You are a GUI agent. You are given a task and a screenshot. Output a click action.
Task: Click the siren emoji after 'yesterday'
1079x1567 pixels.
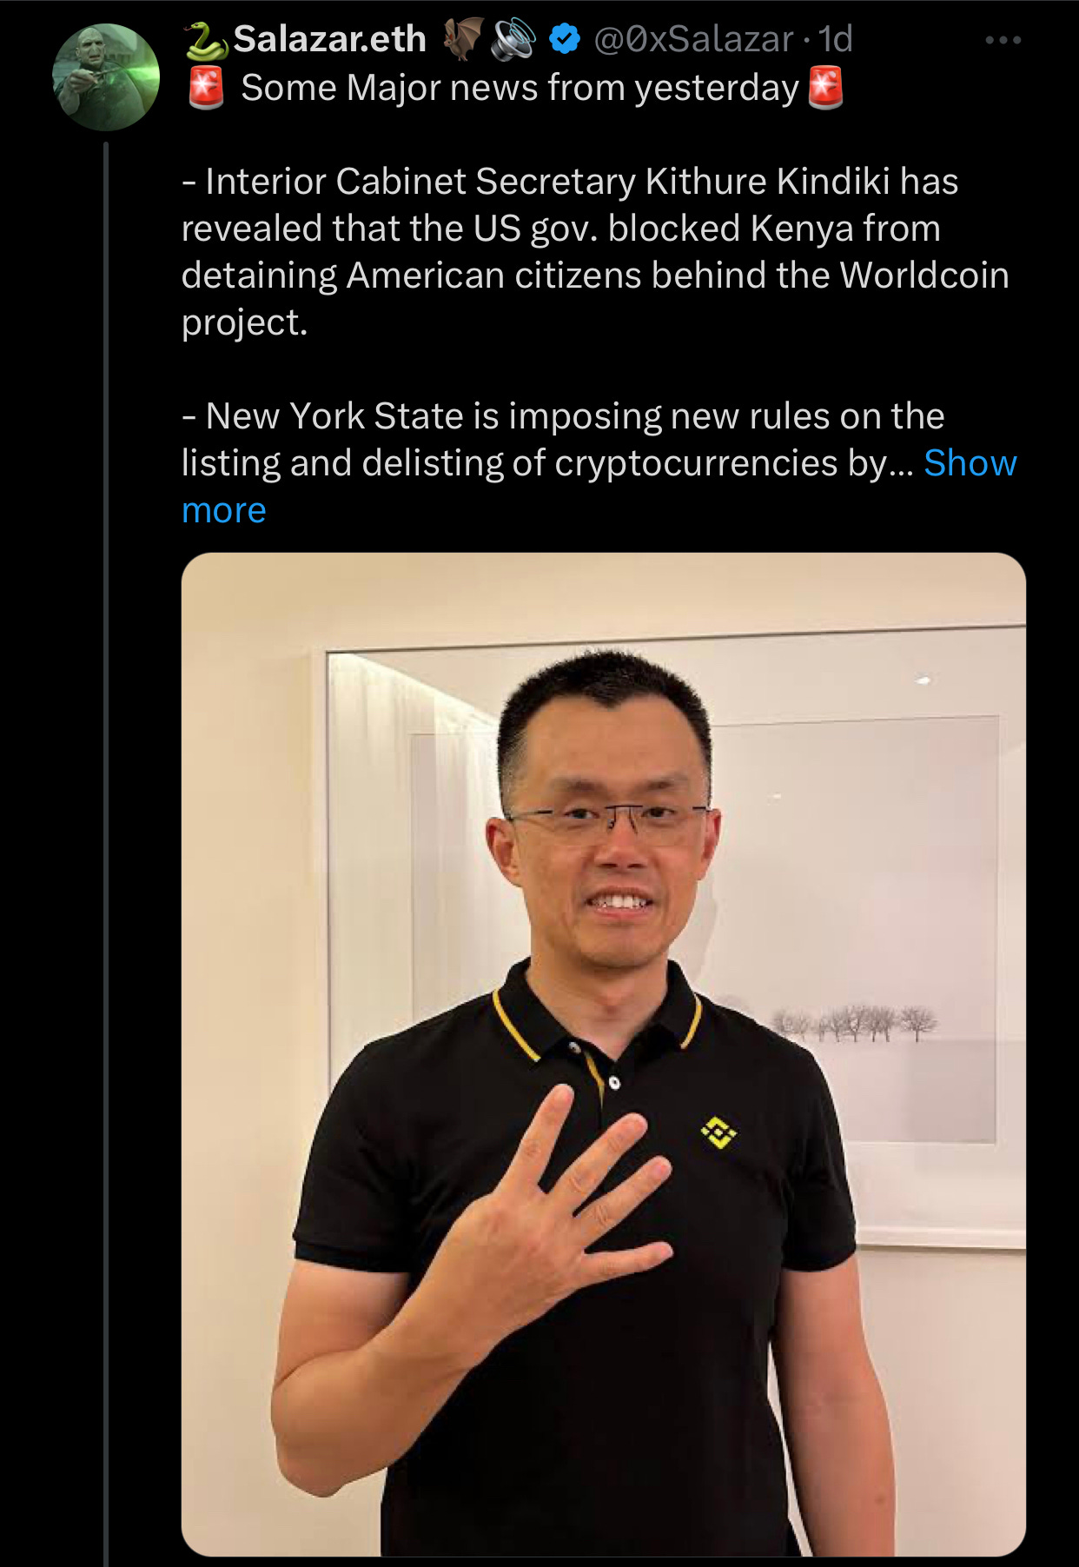point(825,89)
